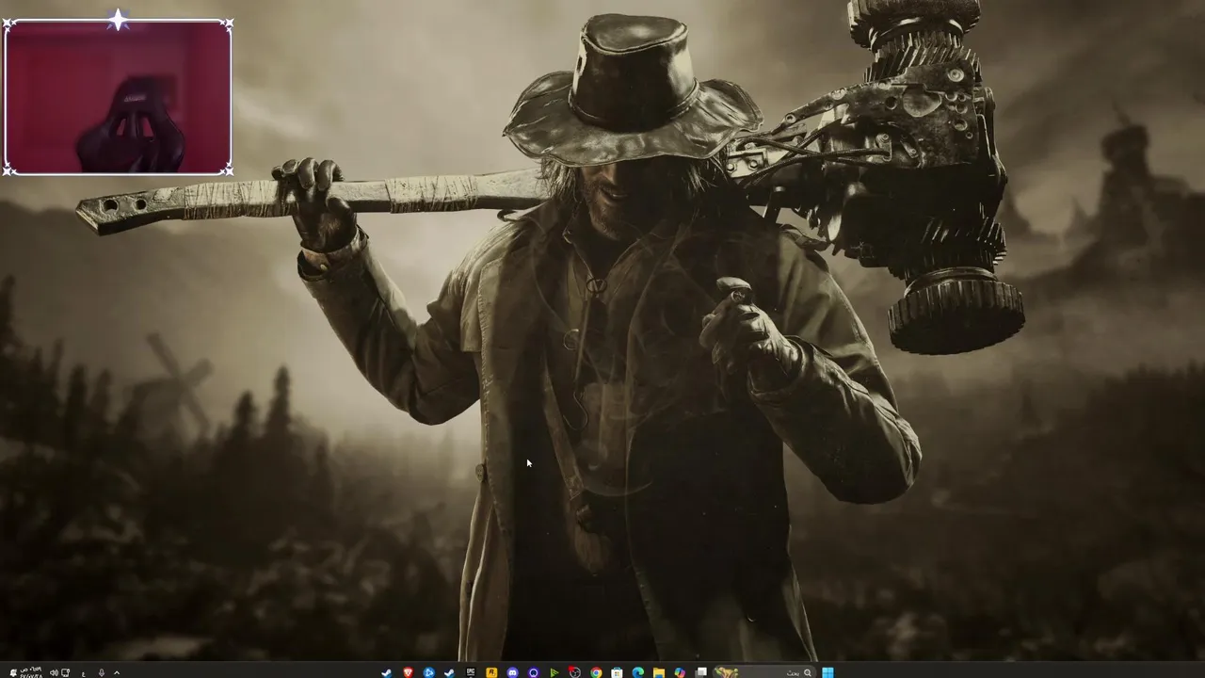Open the Rockstar Games Launcher taskbar icon

coord(491,672)
